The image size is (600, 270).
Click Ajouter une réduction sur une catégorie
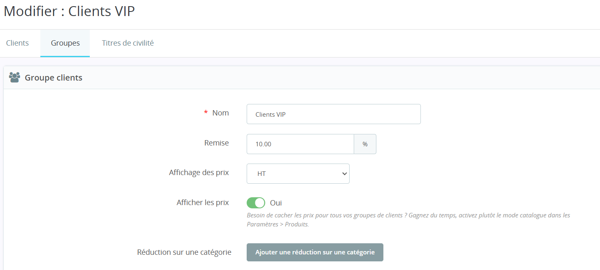(x=315, y=252)
